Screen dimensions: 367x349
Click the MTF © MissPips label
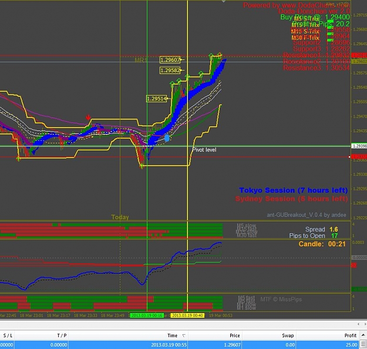tap(281, 299)
